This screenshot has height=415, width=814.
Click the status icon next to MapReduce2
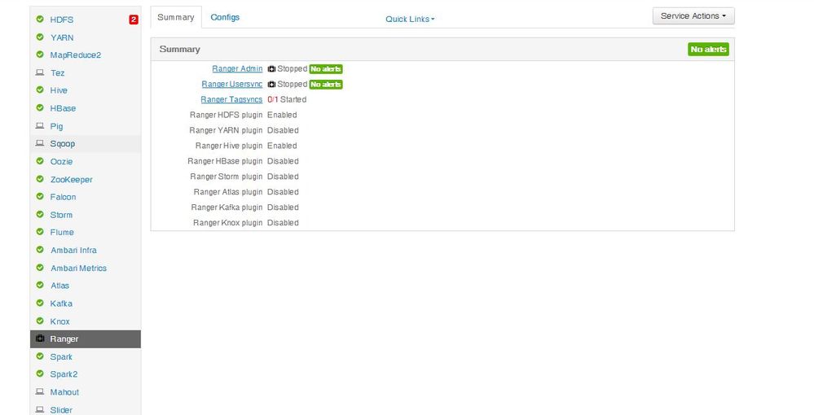pyautogui.click(x=40, y=55)
